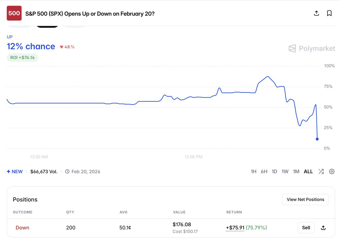Select the ALL chart range
Viewport: 340px width, 244px height.
point(308,172)
